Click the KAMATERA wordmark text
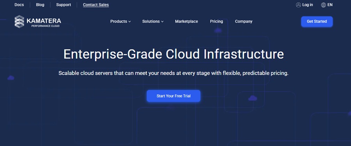This screenshot has height=146, width=351. coord(44,21)
